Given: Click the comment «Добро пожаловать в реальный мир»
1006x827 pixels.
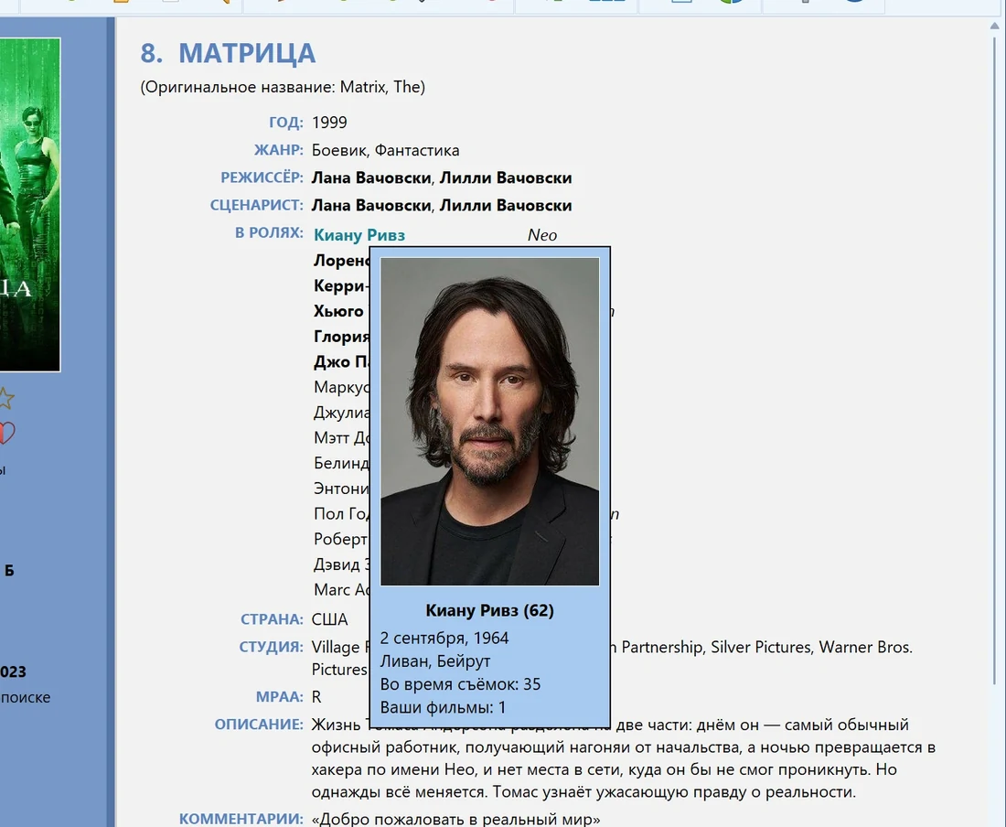Looking at the screenshot, I should [456, 820].
